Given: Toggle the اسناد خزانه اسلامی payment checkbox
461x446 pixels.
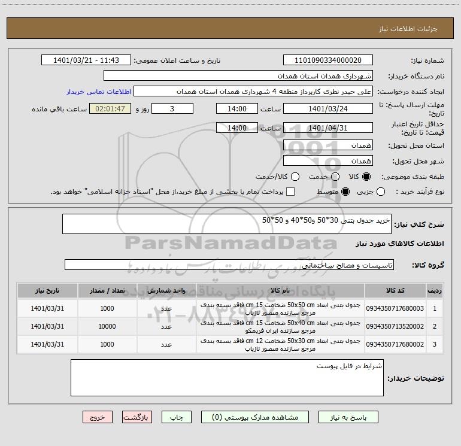Looking at the screenshot, I should [290, 192].
